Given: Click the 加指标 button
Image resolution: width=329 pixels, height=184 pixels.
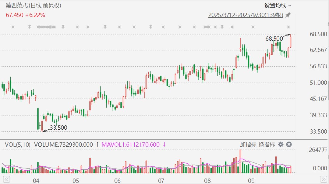Looking at the screenshot, I should click(x=248, y=145).
